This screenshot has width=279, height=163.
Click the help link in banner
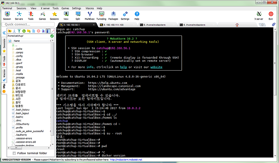(124, 67)
